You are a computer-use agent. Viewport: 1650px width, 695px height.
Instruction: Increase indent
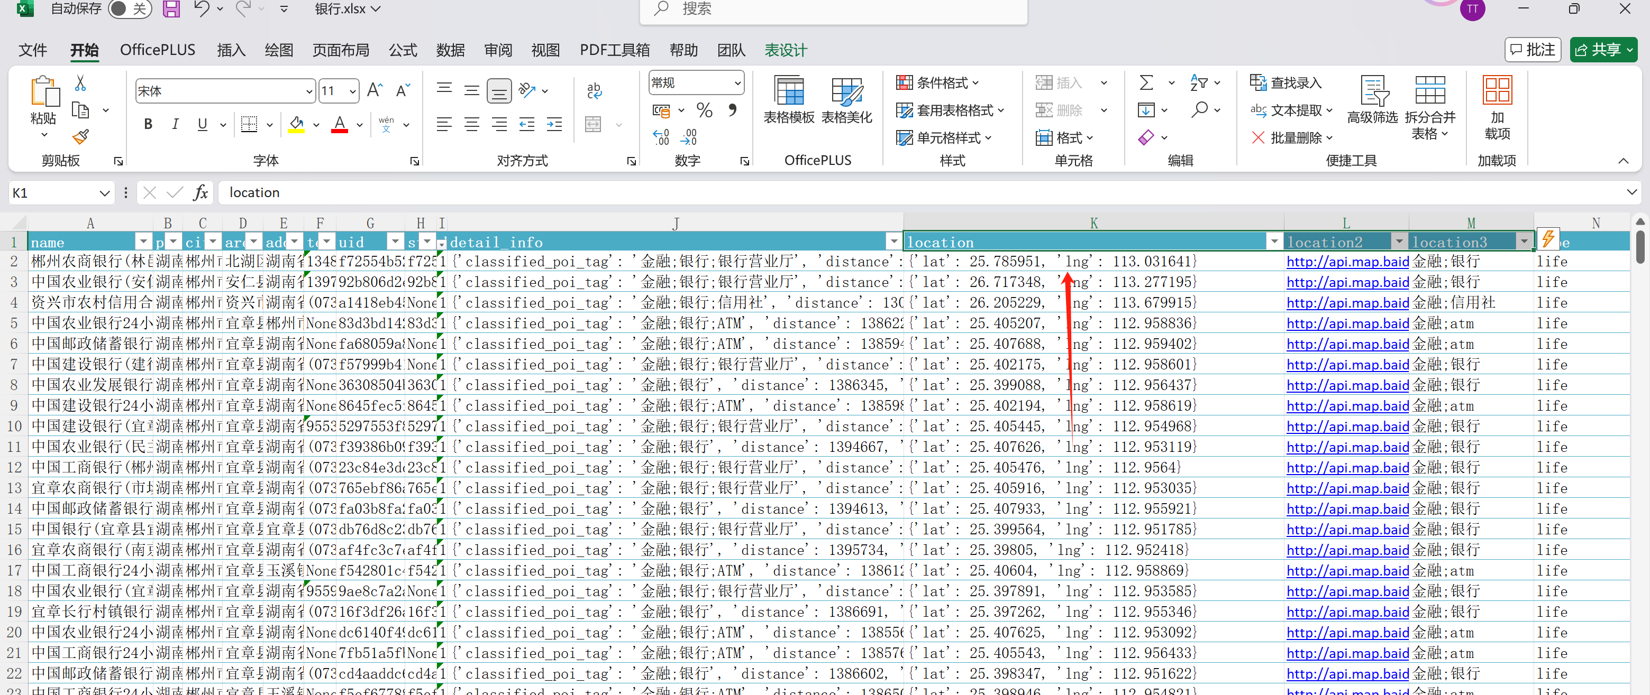point(554,124)
